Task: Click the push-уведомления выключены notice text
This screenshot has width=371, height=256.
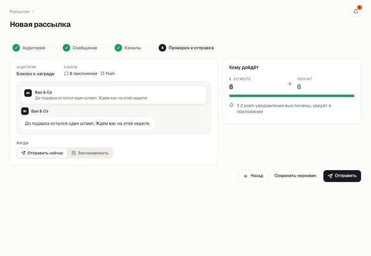Action: [284, 109]
